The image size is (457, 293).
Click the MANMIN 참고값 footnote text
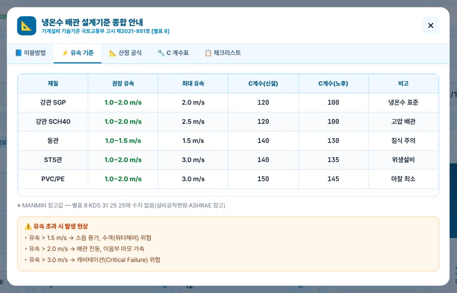click(x=121, y=206)
